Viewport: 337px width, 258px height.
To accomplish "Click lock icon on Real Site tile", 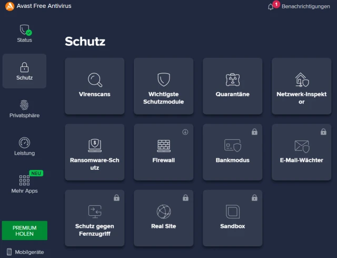I will point(185,198).
